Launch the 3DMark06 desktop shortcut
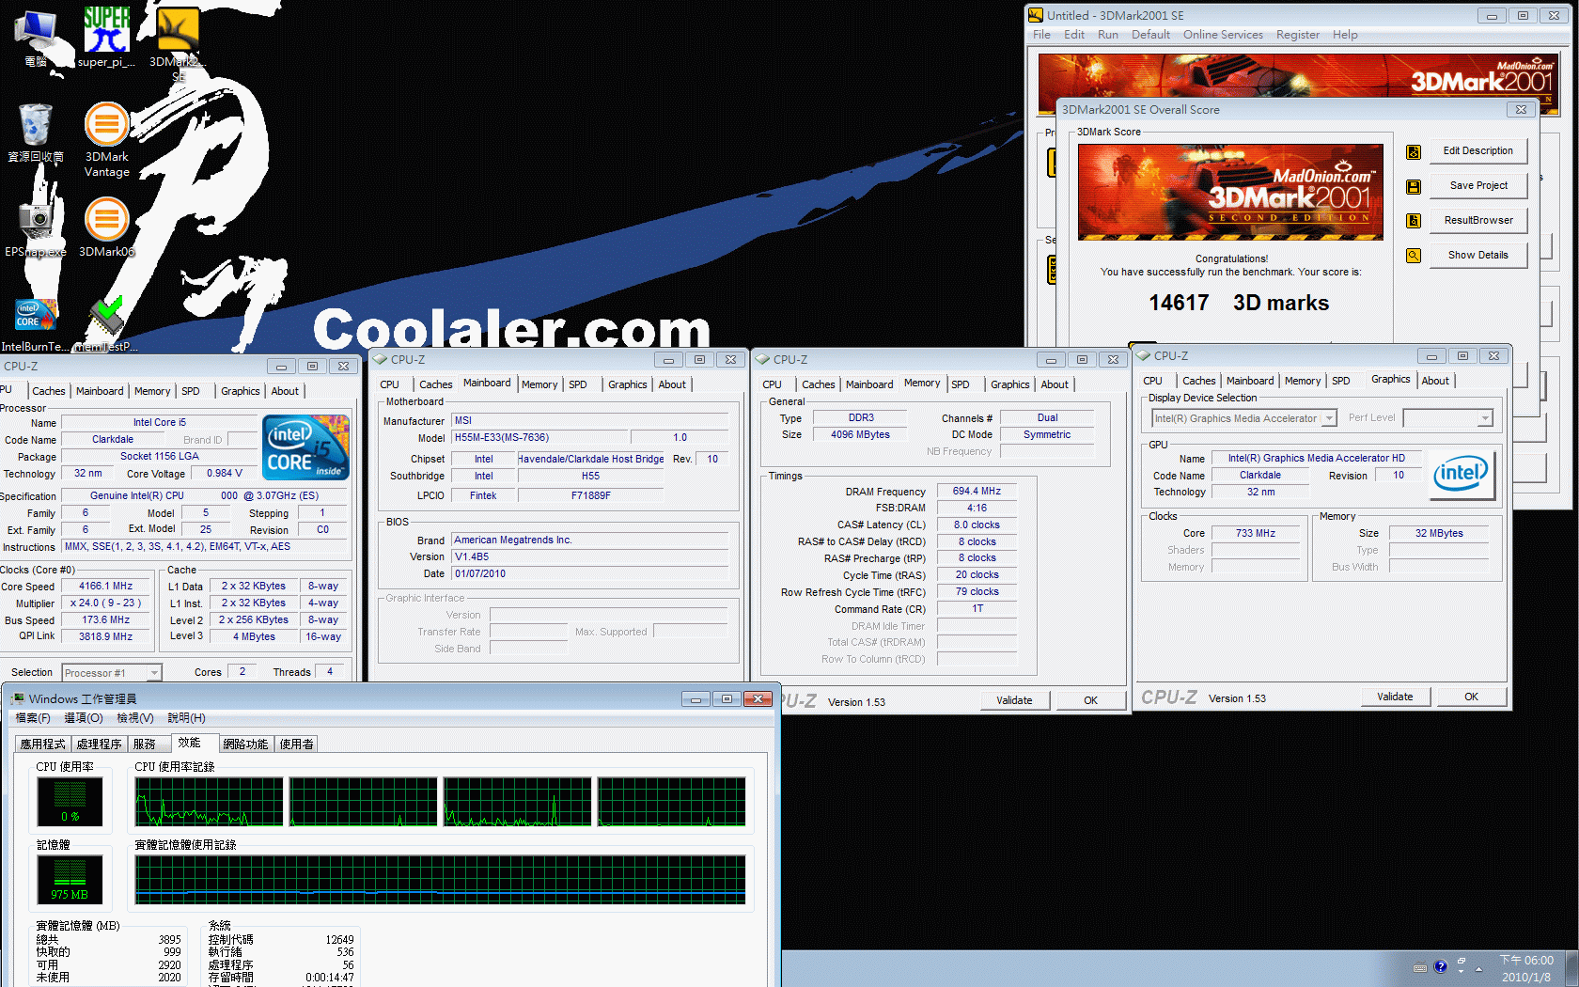The image size is (1579, 987). (106, 227)
